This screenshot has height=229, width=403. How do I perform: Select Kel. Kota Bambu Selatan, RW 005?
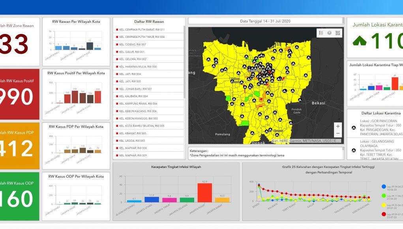coord(142,126)
